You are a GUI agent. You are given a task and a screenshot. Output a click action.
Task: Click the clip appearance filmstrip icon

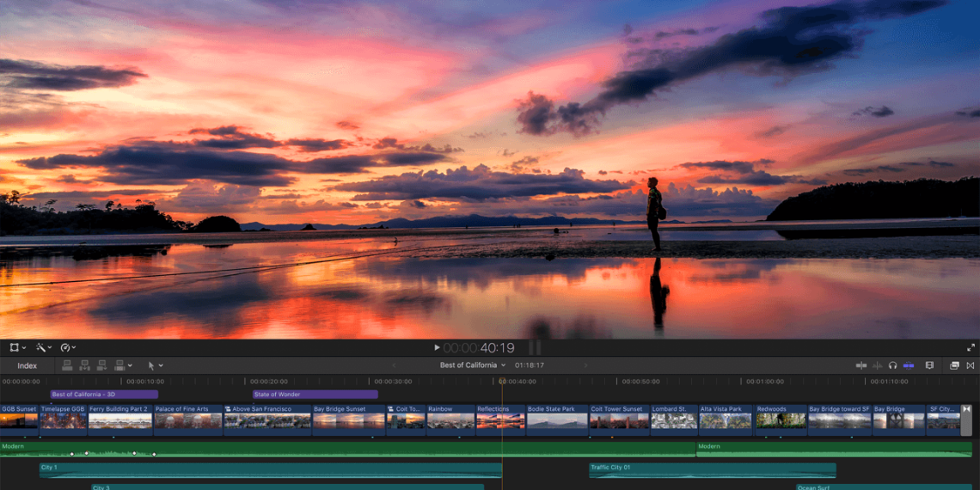tap(929, 365)
